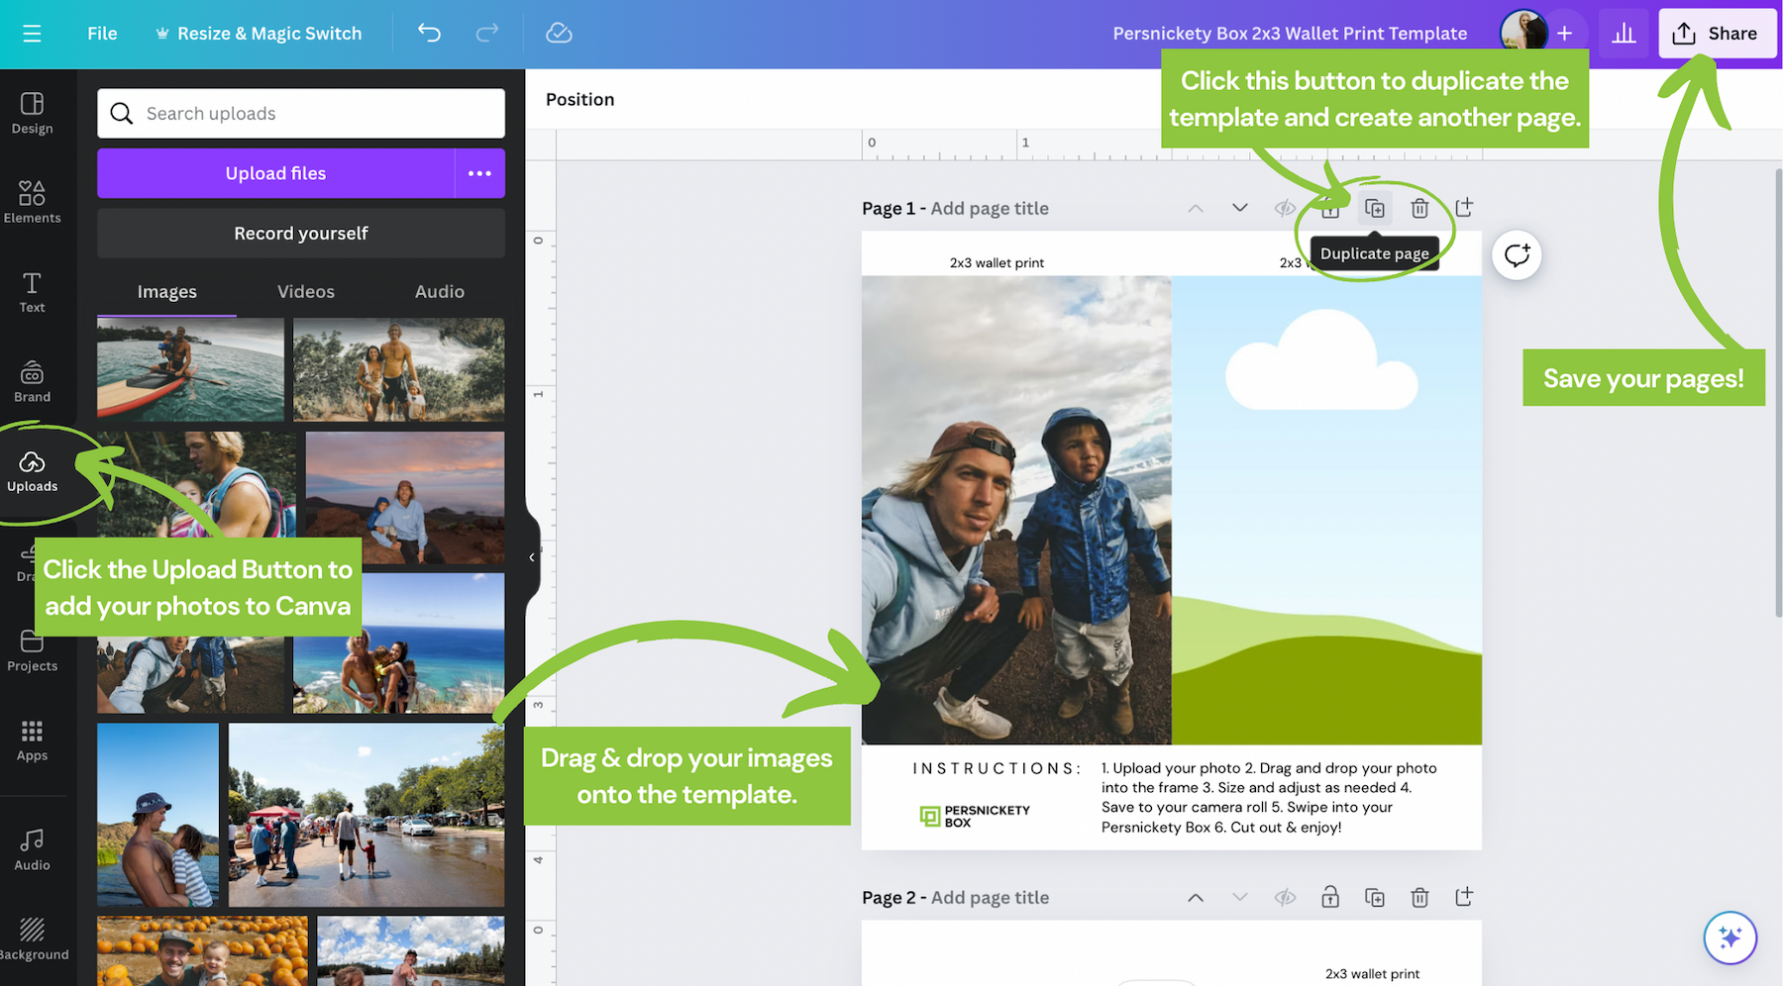
Task: Select the Persnickety Box logo on template
Action: pos(975,816)
